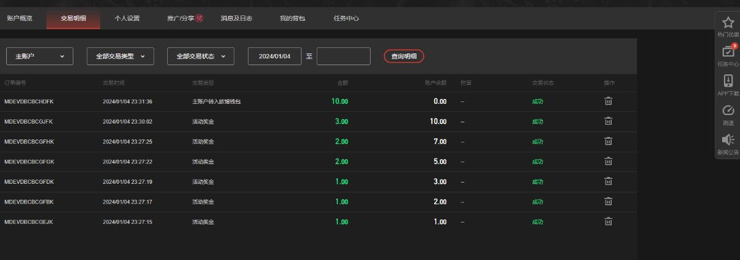
Task: Click trash icon for order MDEVDBCBCGJFK
Action: coord(608,121)
